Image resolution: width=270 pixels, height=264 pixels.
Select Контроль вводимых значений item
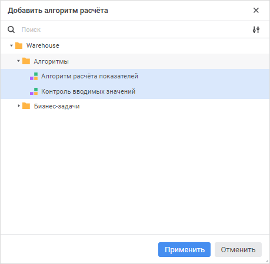(x=135, y=91)
